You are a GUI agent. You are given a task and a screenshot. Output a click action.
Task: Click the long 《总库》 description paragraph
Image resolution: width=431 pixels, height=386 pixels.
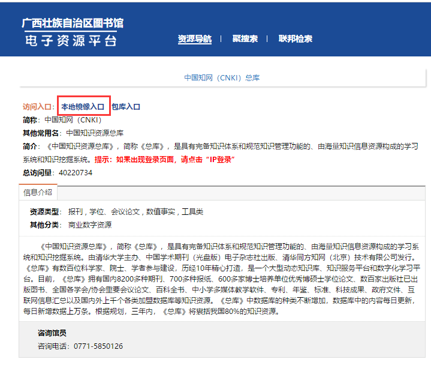click(x=222, y=279)
